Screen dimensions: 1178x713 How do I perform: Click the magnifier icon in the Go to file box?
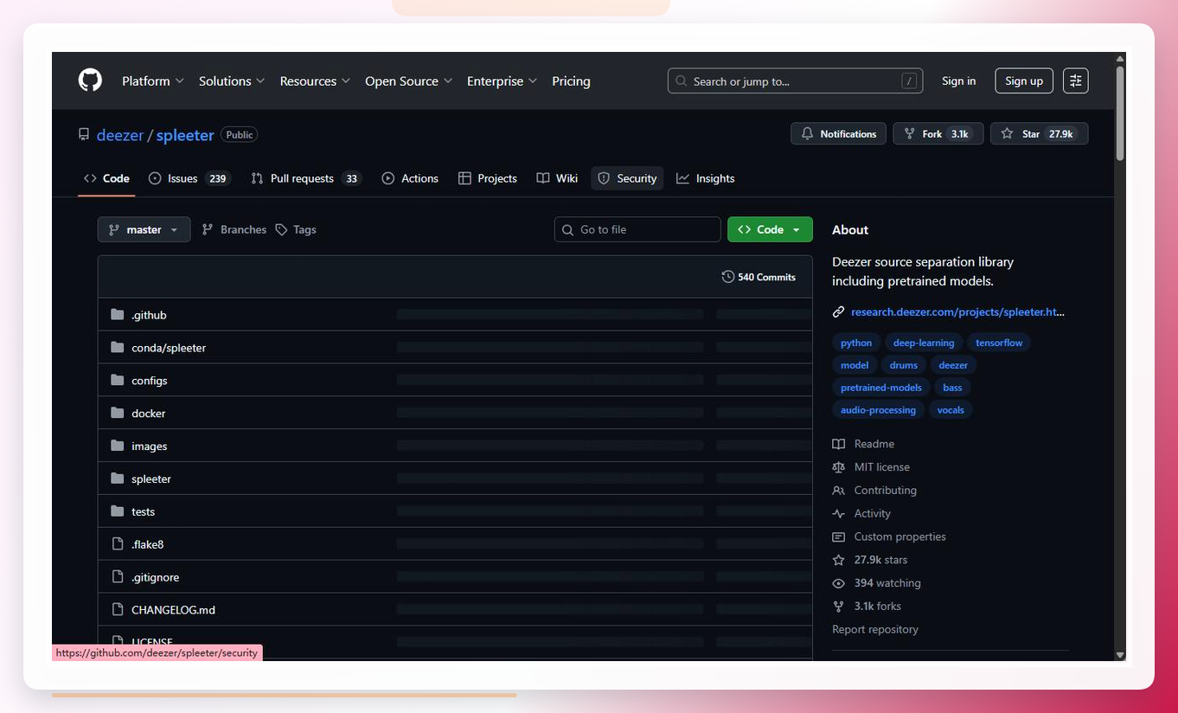click(x=567, y=229)
